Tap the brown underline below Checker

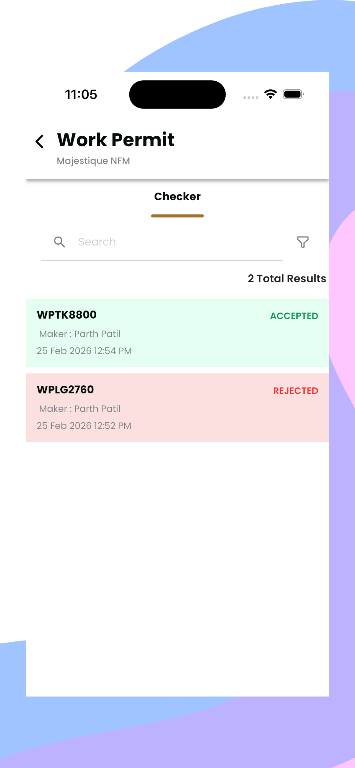[177, 216]
